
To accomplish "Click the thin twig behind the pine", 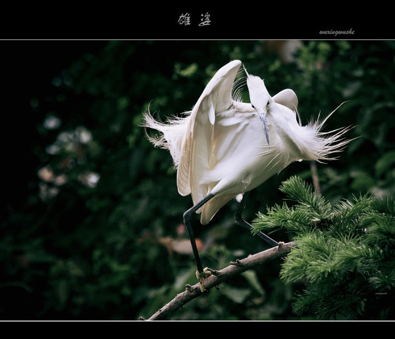I will 315,177.
